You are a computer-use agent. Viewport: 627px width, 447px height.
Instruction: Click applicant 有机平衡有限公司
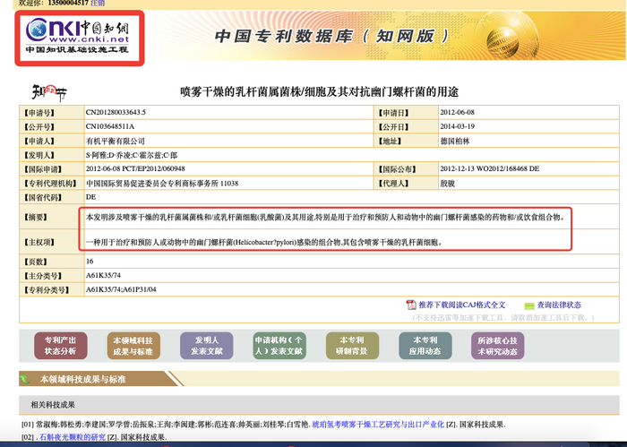[116, 142]
